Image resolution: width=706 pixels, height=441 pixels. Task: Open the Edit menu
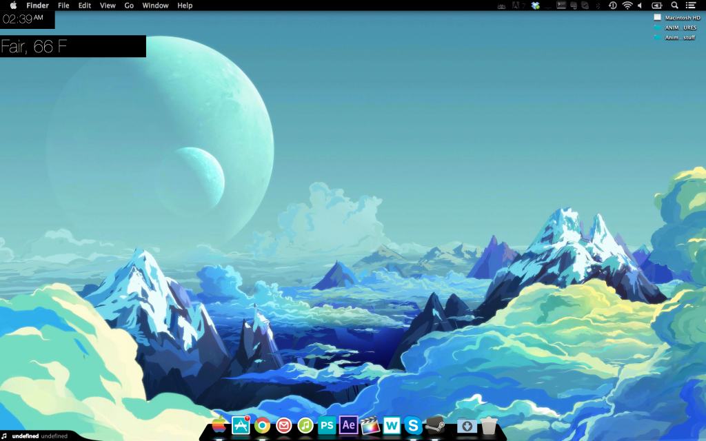click(85, 6)
